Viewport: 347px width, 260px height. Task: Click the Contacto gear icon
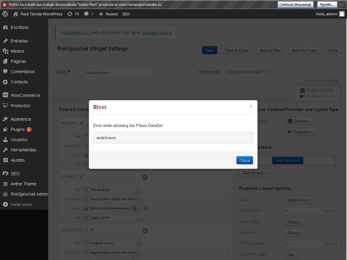point(5,82)
